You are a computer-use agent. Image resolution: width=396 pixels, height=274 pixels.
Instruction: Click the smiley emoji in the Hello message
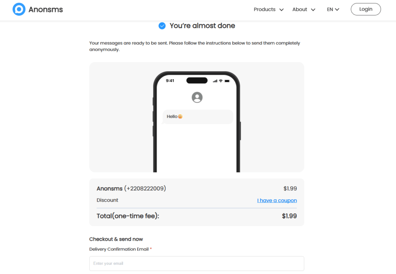pyautogui.click(x=180, y=116)
